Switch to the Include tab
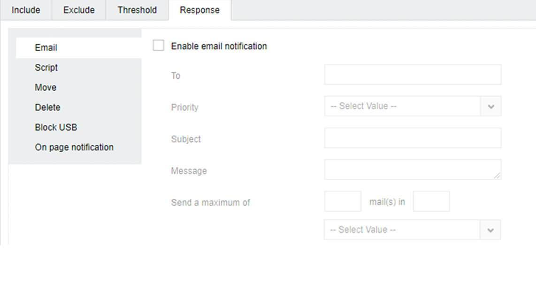The image size is (536, 290). click(26, 10)
